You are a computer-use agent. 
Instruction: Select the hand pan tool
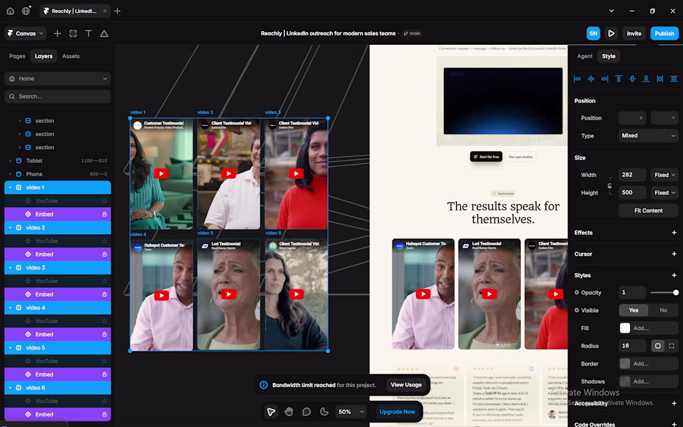point(289,411)
